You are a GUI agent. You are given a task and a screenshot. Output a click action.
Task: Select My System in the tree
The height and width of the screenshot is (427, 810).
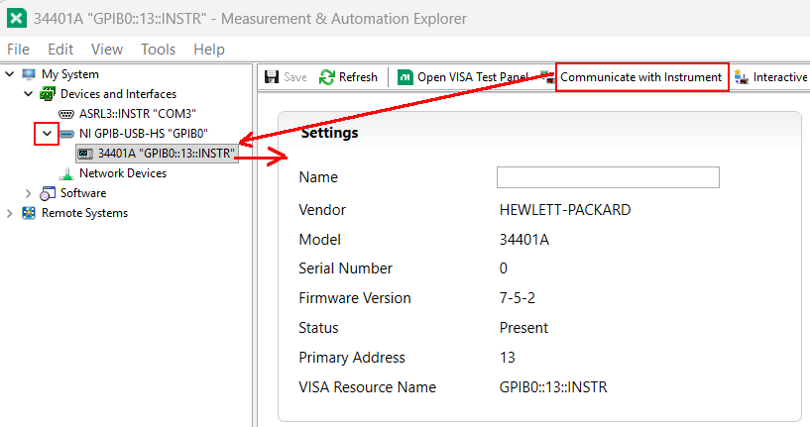pyautogui.click(x=70, y=74)
